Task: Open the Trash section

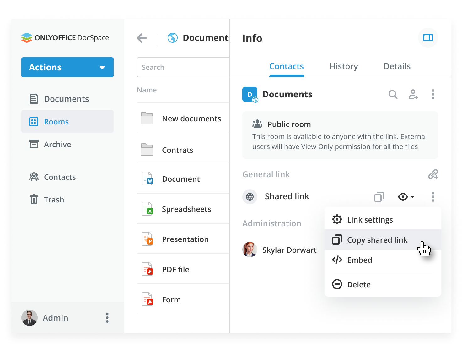Action: click(x=54, y=200)
